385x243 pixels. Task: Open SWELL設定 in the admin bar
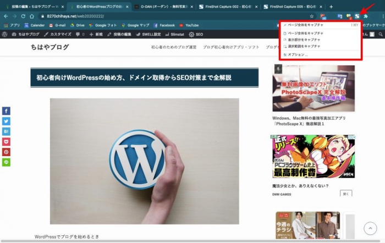tap(148, 35)
